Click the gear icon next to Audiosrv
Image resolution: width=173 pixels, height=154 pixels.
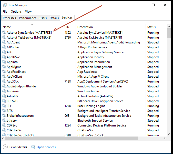point(4,91)
